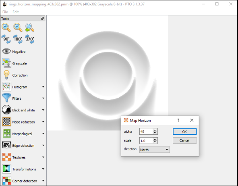The height and width of the screenshot is (186, 238).
Task: Click the zoom out magnifier icon
Action: tap(18, 27)
